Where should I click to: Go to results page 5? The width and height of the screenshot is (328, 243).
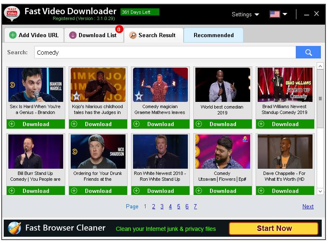tap(179, 206)
